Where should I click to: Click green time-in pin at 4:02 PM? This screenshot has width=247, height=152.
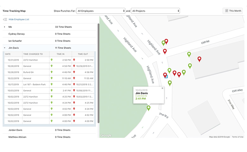point(52,109)
